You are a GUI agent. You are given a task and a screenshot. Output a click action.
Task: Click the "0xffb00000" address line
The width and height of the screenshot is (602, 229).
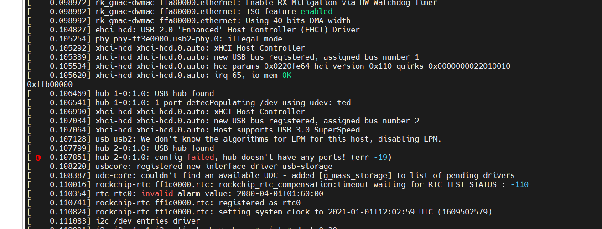[50, 84]
